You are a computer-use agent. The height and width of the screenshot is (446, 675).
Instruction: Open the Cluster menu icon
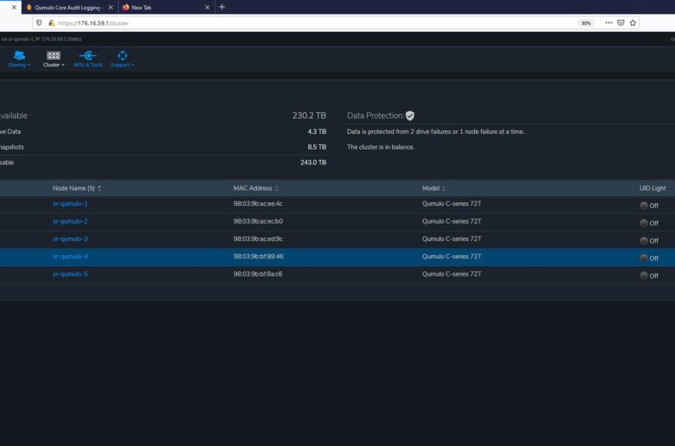pyautogui.click(x=54, y=55)
